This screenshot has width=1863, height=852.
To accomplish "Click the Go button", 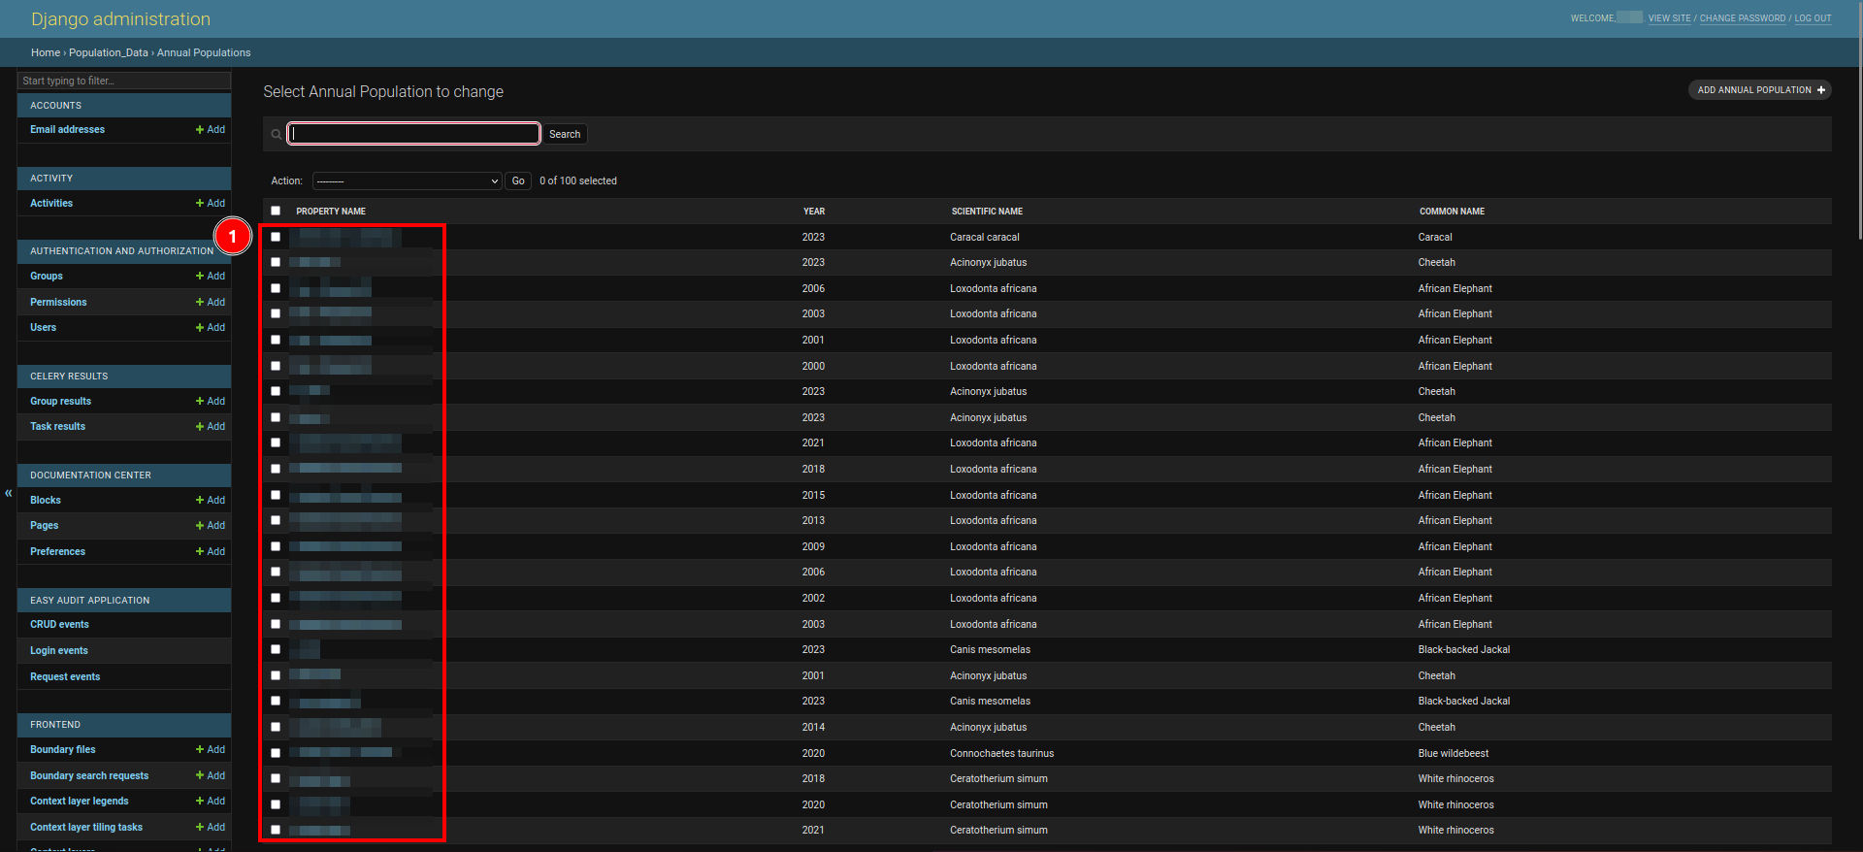I will tap(518, 181).
